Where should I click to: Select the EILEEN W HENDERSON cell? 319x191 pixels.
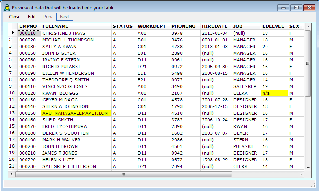pos(76,73)
